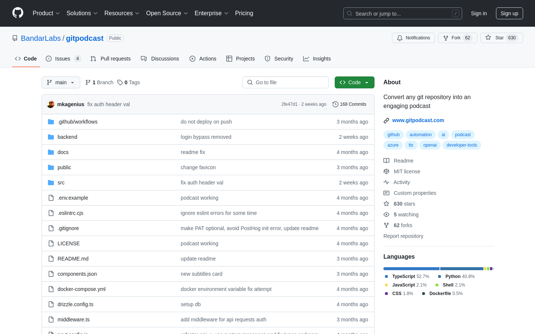
Task: Open the BandarLabs owner link
Action: 41,38
